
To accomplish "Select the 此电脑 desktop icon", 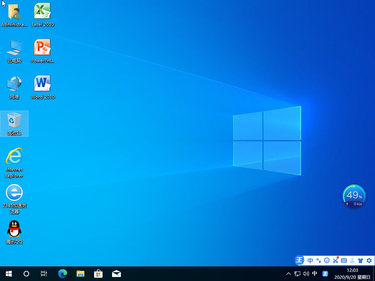I will click(14, 51).
